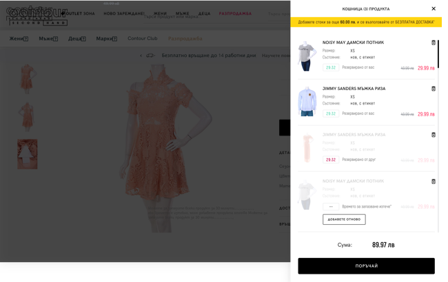Select the first dress thumbnail

tap(27, 79)
